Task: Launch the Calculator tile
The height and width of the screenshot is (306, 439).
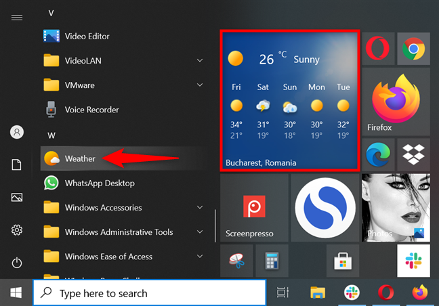Action: (x=273, y=261)
